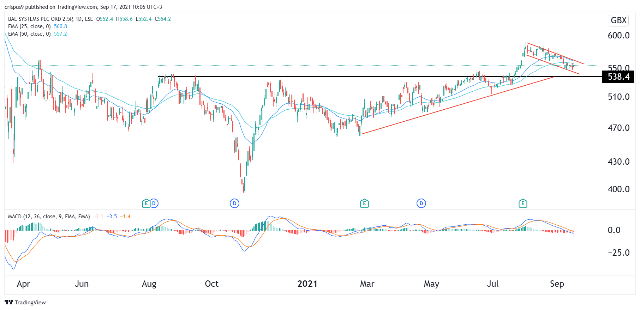The image size is (640, 310).
Task: Click the earnings marker in early August 2020
Action: tap(146, 203)
